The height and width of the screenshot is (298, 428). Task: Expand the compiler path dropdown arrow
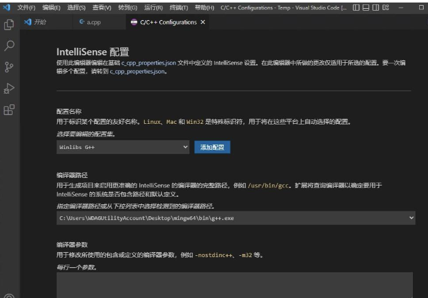411,218
